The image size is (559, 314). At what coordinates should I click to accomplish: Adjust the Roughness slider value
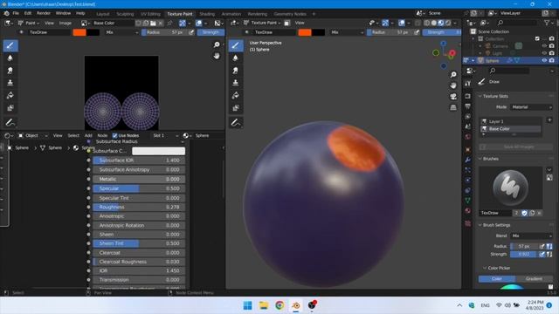(139, 207)
